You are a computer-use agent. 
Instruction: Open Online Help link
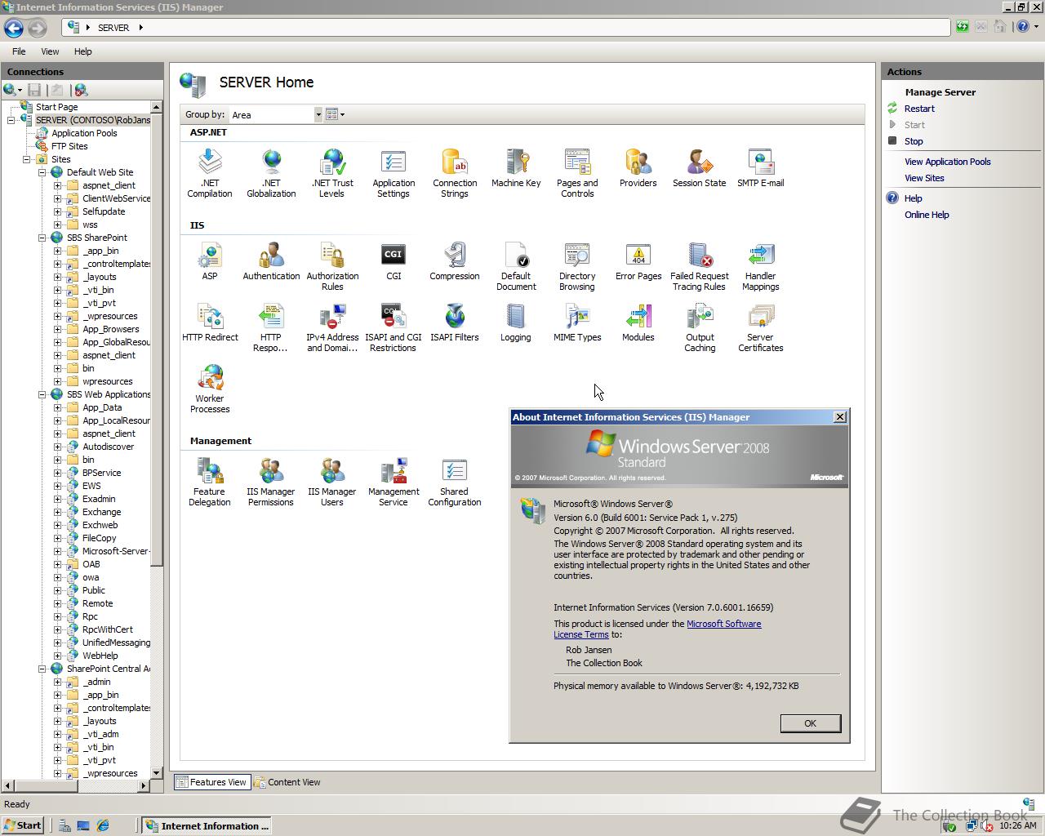[x=927, y=215]
